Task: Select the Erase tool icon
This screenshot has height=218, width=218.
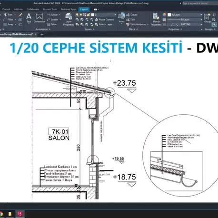Action: [20, 15]
